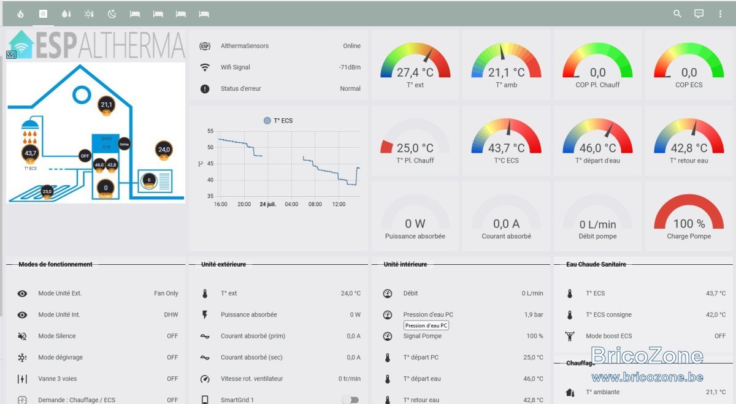This screenshot has width=736, height=404.
Task: Toggle the SmartGrid 1 switch
Action: tap(350, 400)
